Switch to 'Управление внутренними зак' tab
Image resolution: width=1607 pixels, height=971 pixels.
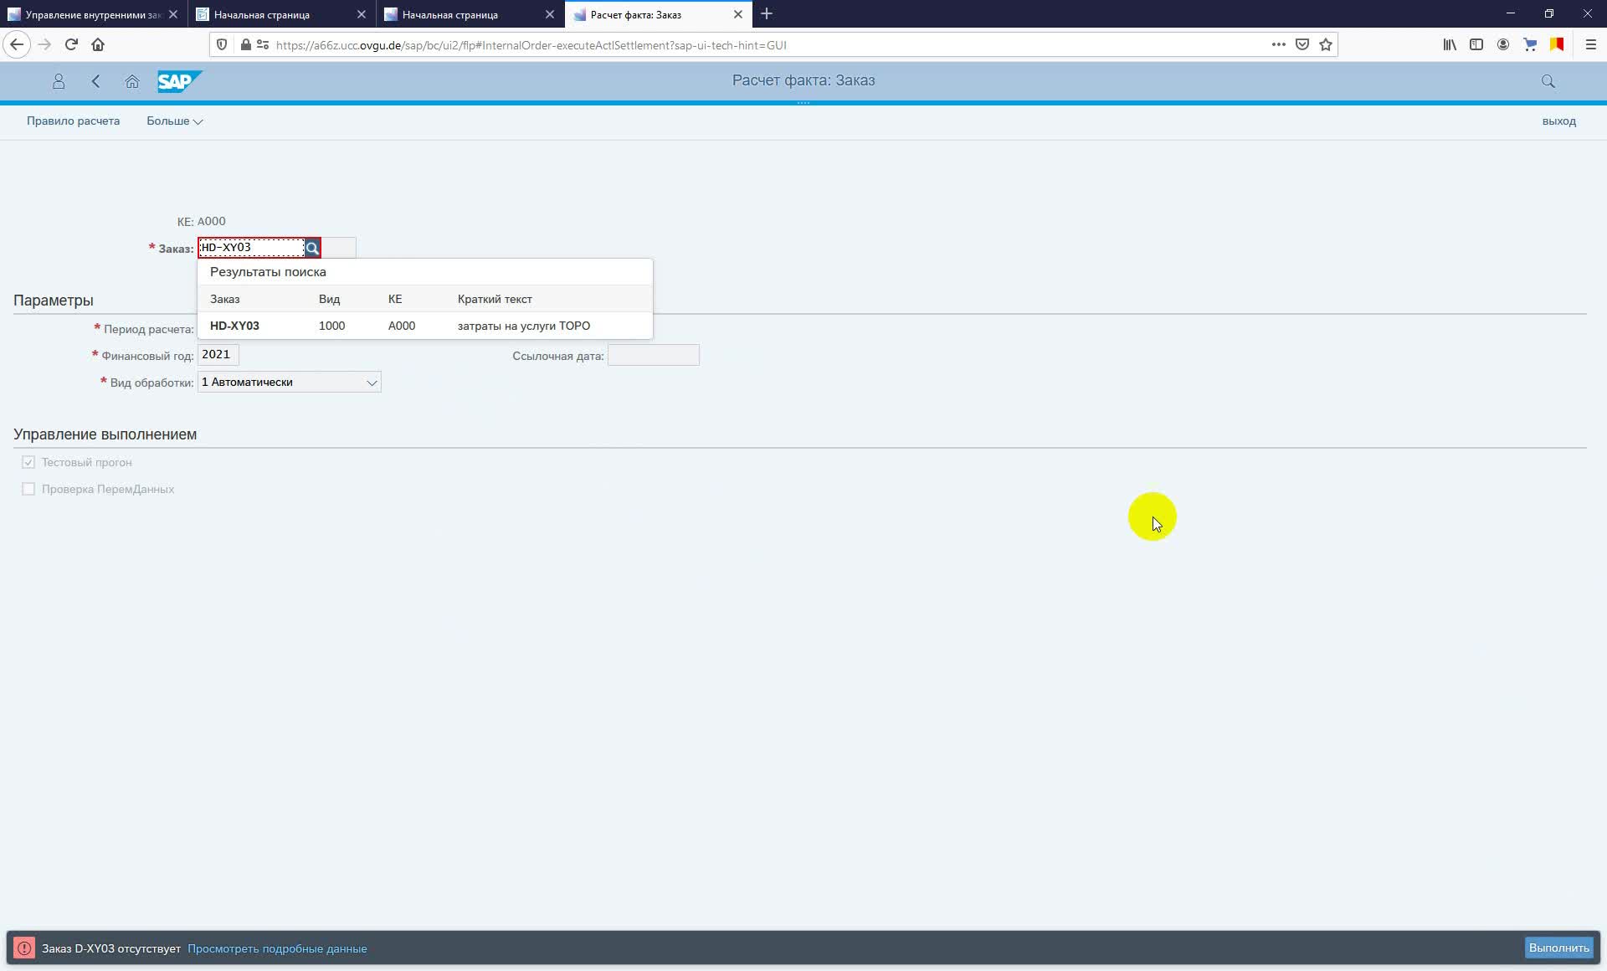[x=94, y=14]
